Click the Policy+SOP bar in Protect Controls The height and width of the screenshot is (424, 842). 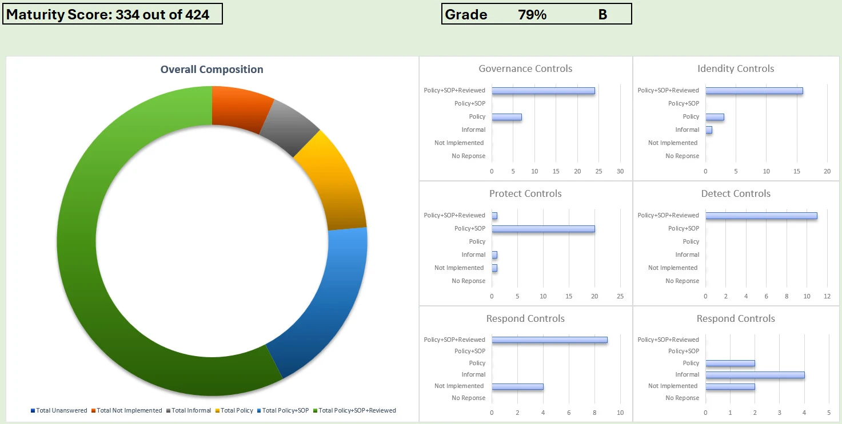click(x=543, y=229)
